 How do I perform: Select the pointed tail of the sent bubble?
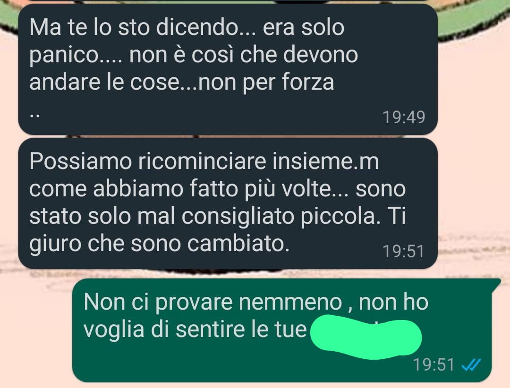496,285
